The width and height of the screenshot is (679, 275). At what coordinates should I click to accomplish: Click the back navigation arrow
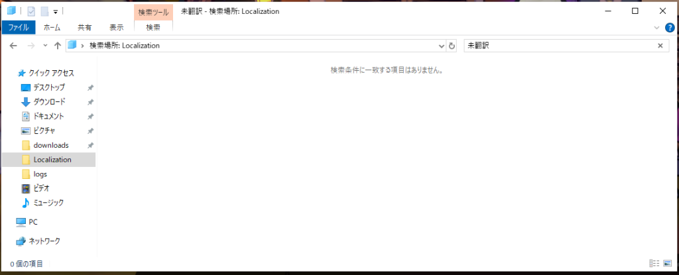13,46
